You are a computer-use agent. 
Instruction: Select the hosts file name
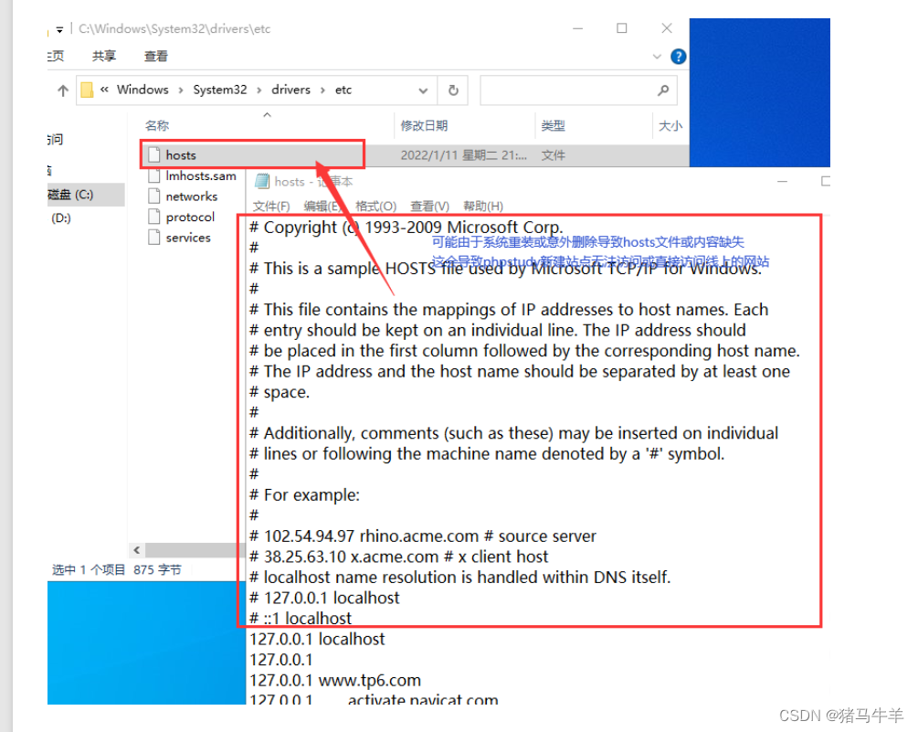pos(181,155)
